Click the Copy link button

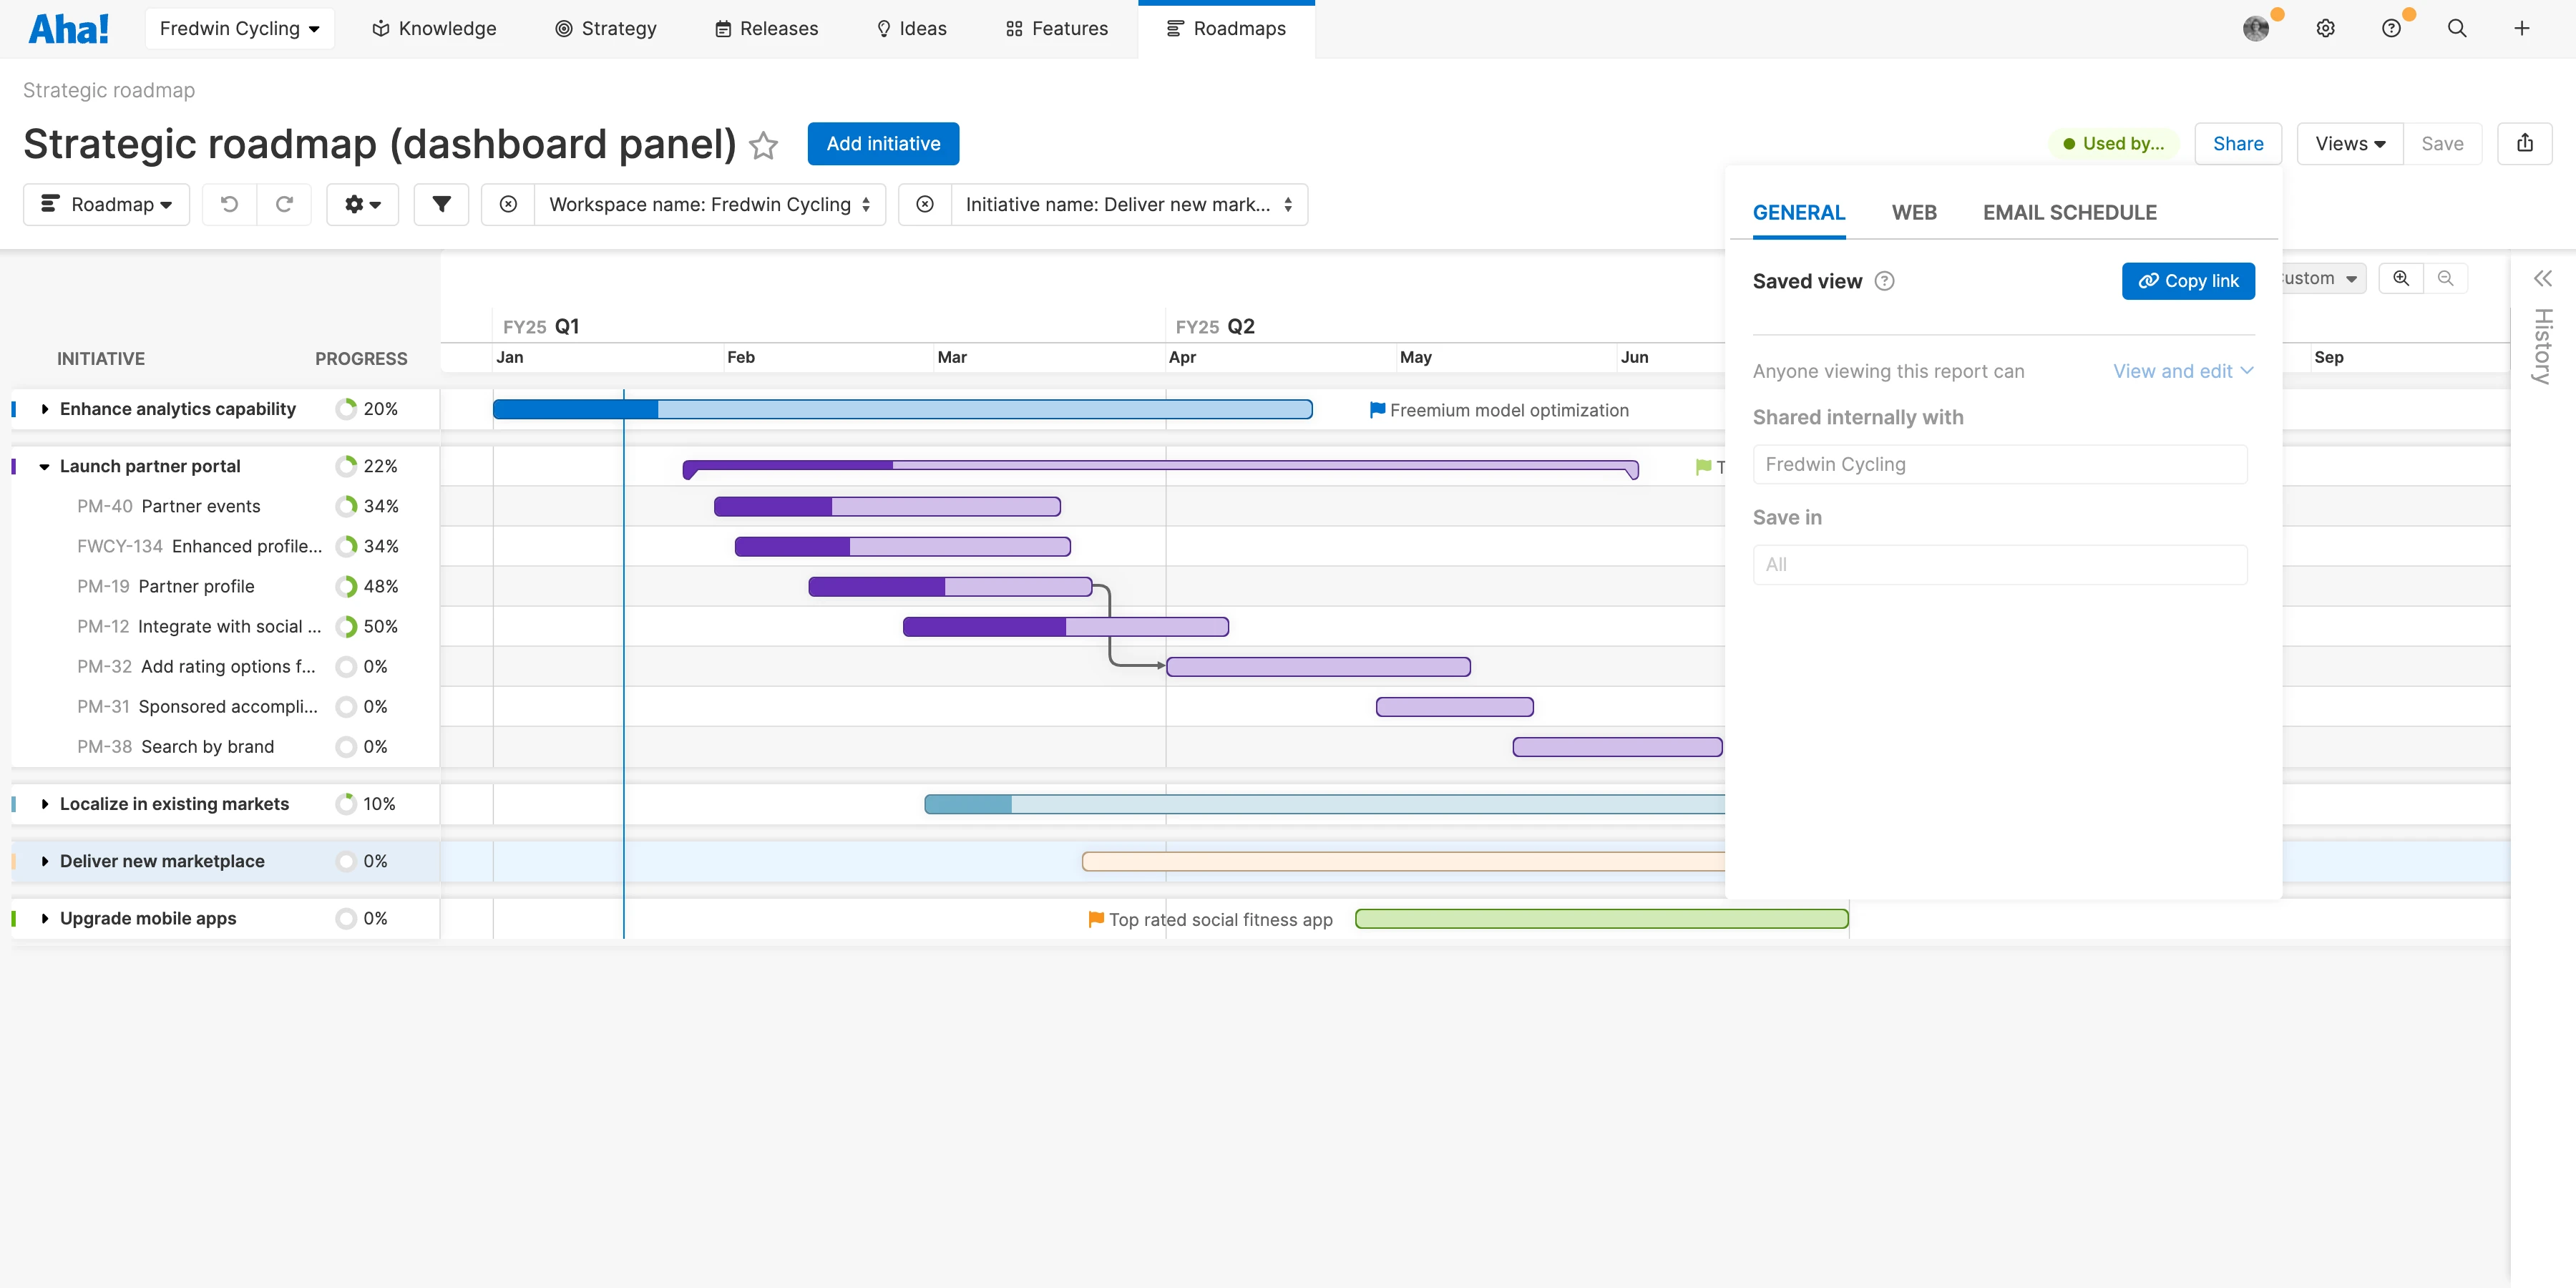2187,281
